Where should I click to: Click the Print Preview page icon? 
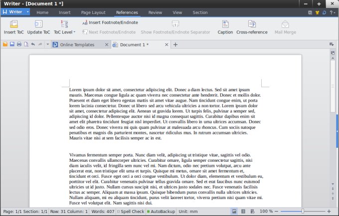click(x=26, y=44)
